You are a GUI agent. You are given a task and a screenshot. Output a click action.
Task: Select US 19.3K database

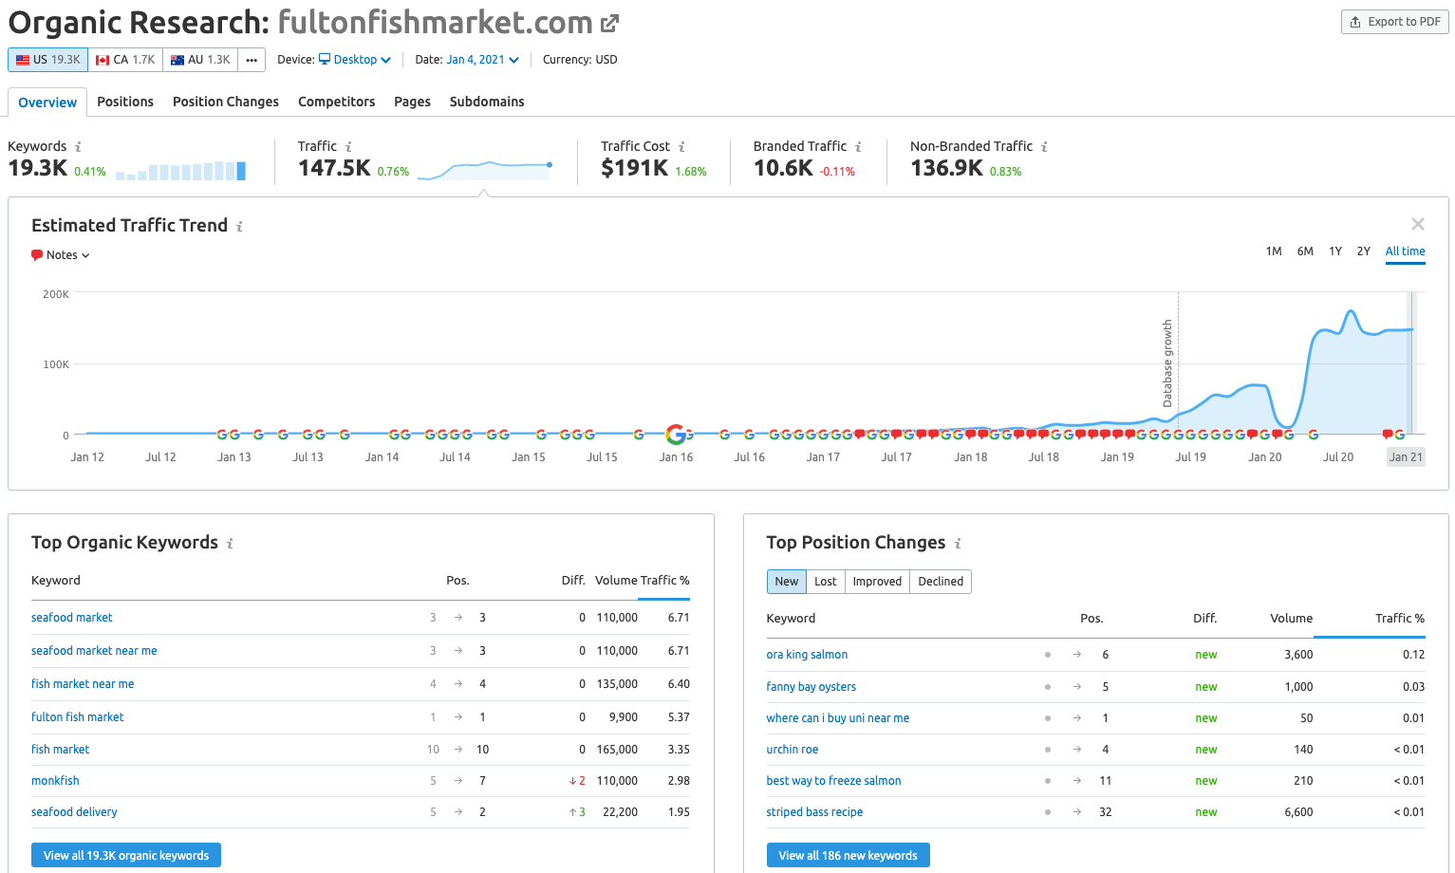pyautogui.click(x=47, y=60)
